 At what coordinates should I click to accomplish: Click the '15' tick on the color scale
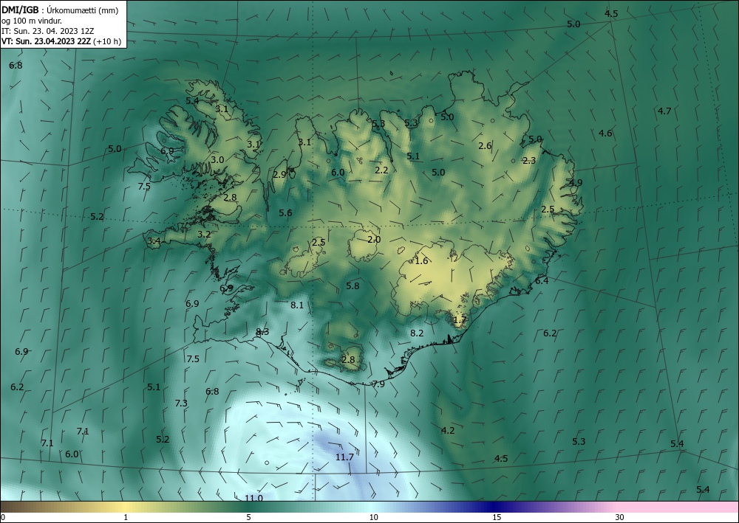pos(497,517)
